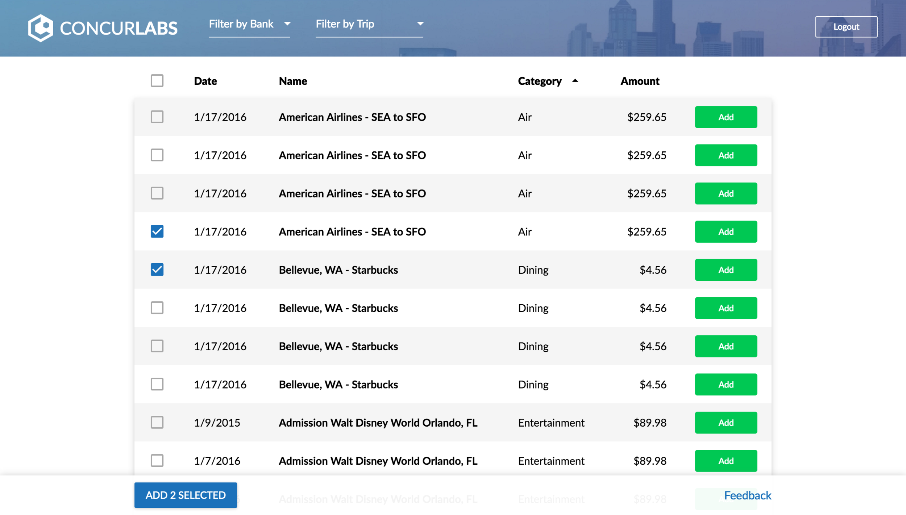
Task: Sort the table by Date column header
Action: (x=205, y=81)
